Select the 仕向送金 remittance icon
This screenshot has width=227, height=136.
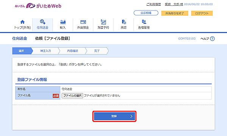(42, 22)
